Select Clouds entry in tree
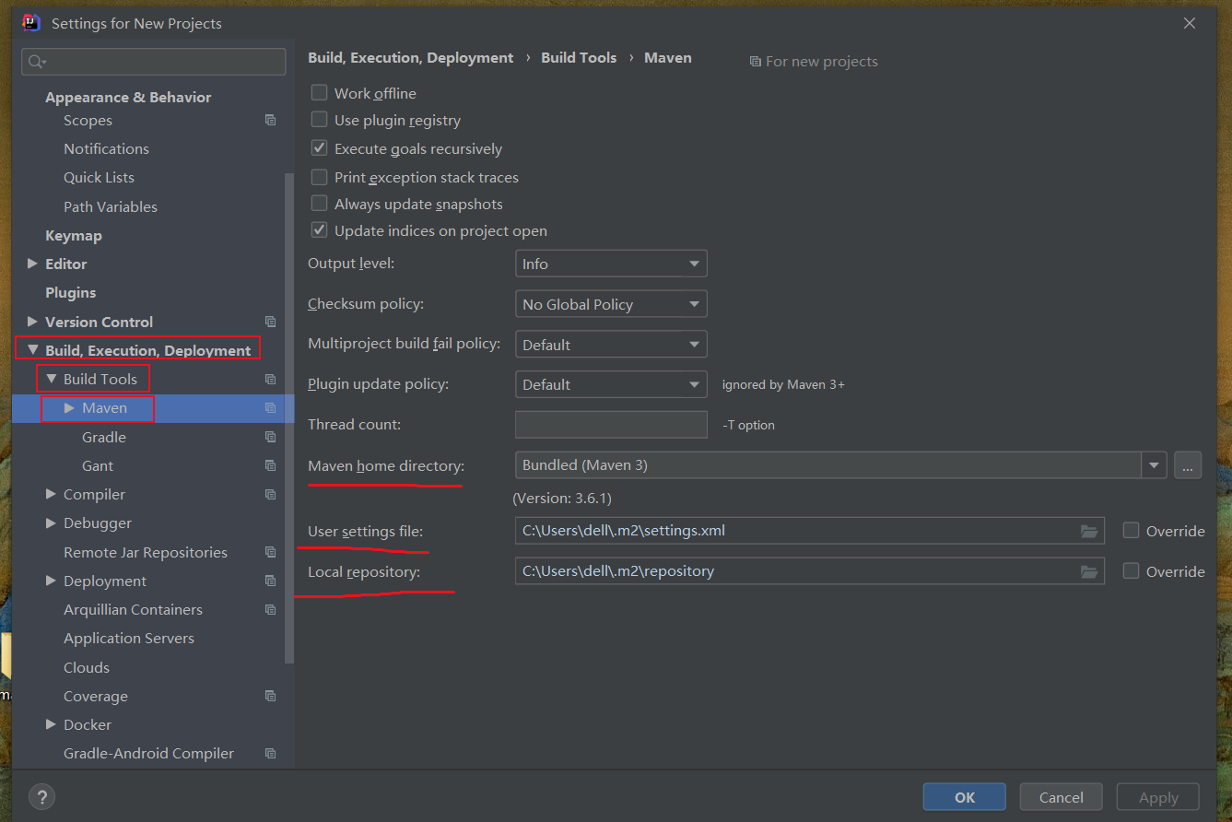This screenshot has height=822, width=1232. [x=87, y=667]
